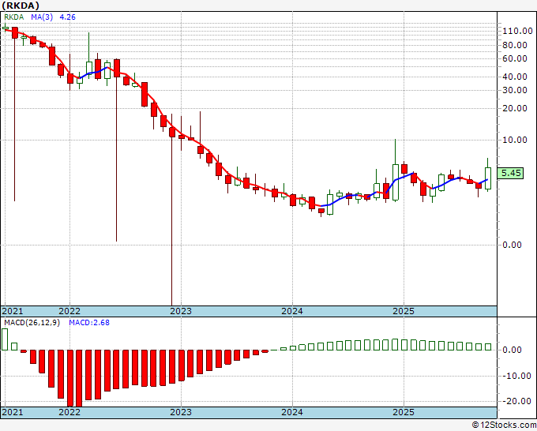Click 2023 on the price chart timeline
The width and height of the screenshot is (537, 431).
pyautogui.click(x=181, y=311)
